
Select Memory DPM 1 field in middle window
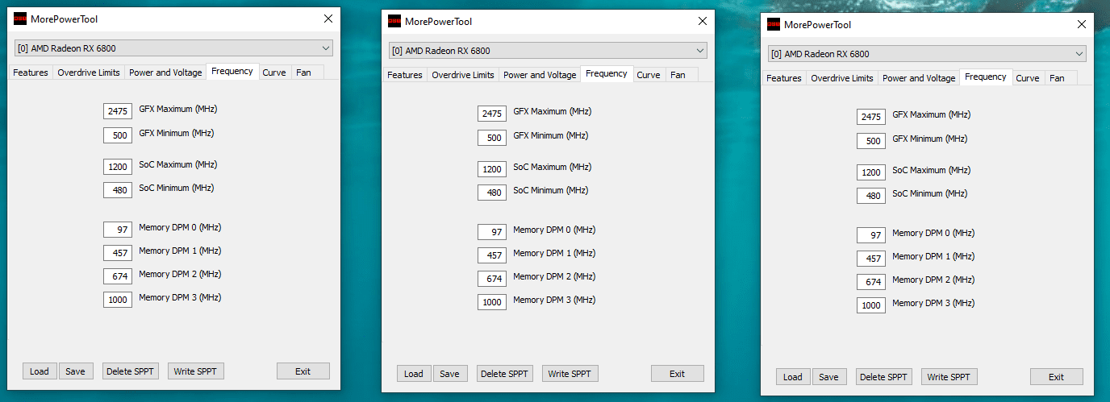click(x=492, y=255)
